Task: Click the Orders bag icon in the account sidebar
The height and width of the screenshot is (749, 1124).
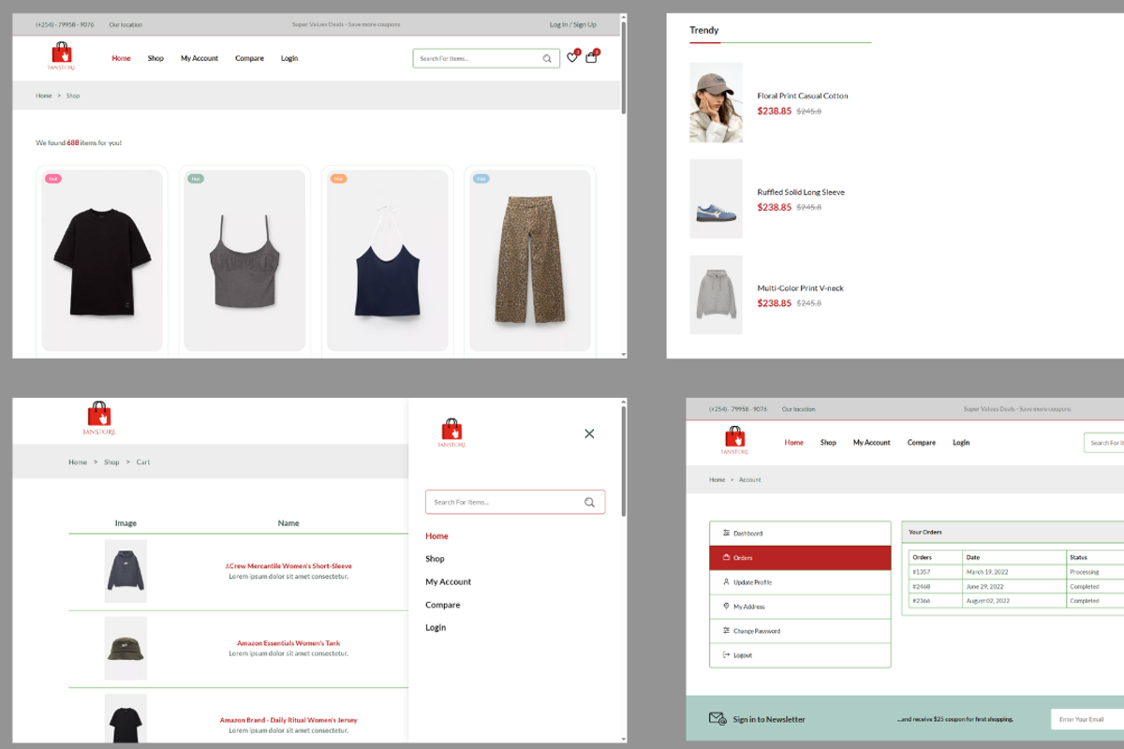Action: (x=726, y=557)
